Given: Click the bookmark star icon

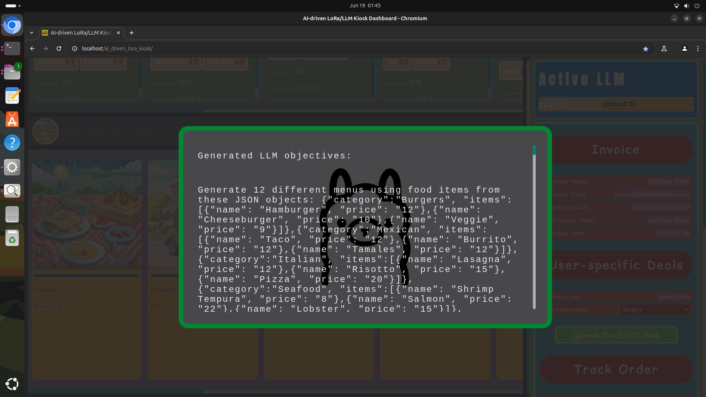Looking at the screenshot, I should tap(645, 49).
